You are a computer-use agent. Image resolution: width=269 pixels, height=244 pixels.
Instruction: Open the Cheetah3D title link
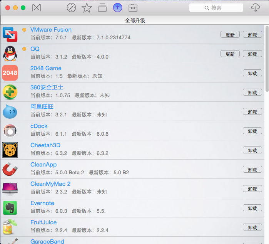(45, 145)
